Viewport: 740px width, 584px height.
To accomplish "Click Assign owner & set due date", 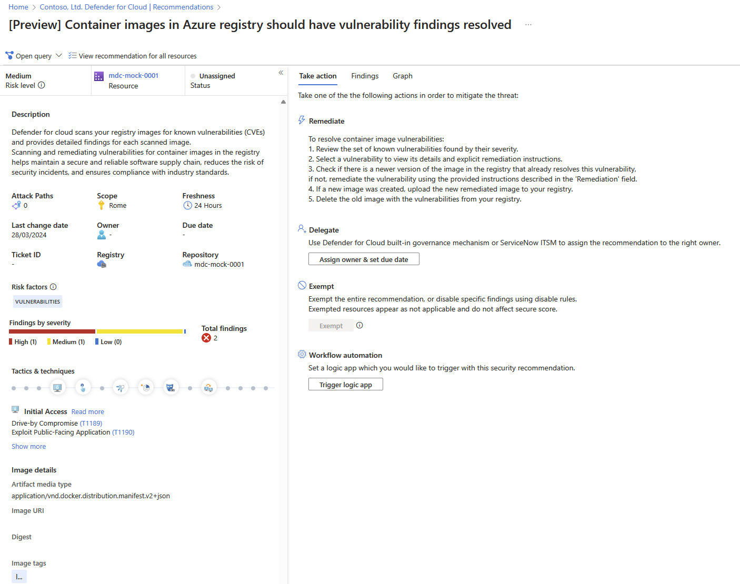I will (364, 259).
